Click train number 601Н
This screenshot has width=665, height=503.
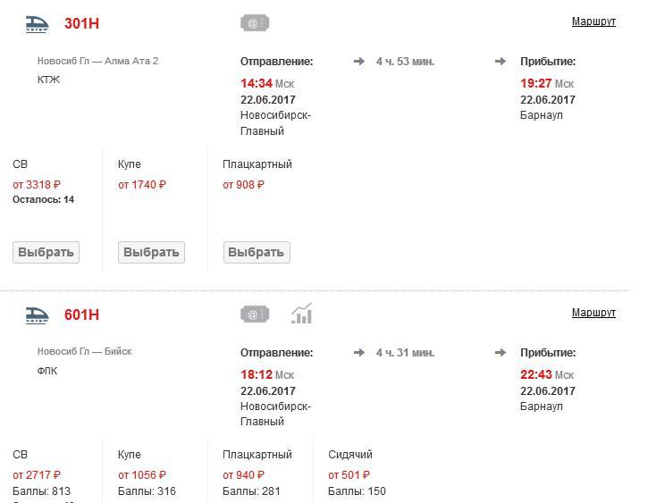click(x=81, y=315)
